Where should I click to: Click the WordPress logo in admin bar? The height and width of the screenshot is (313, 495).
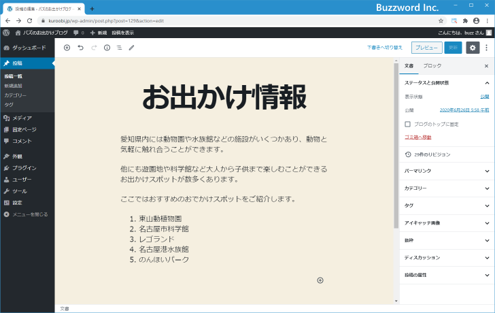coord(6,33)
